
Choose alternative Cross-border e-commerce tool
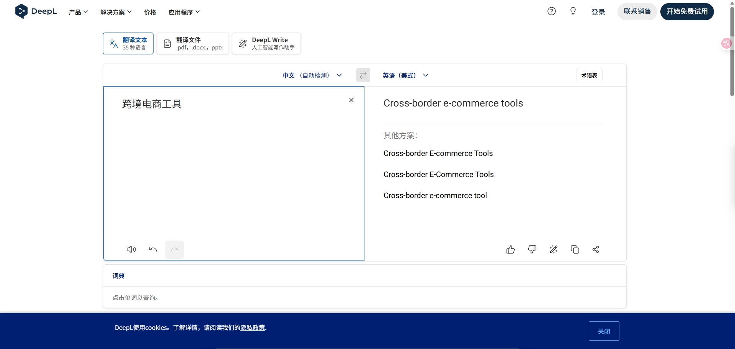(x=435, y=195)
